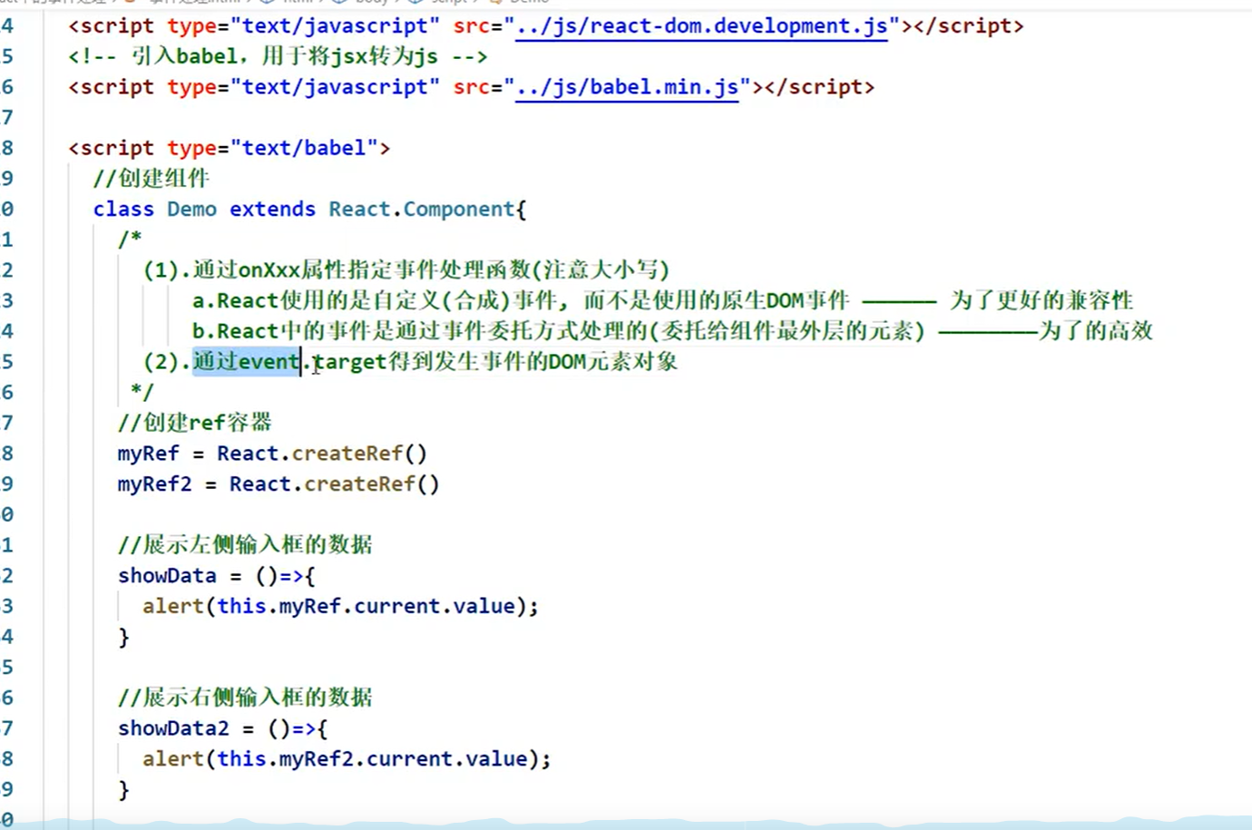Click the '//展示右侧输入框的数据' comment
Screen dimensions: 1252x830
point(245,698)
